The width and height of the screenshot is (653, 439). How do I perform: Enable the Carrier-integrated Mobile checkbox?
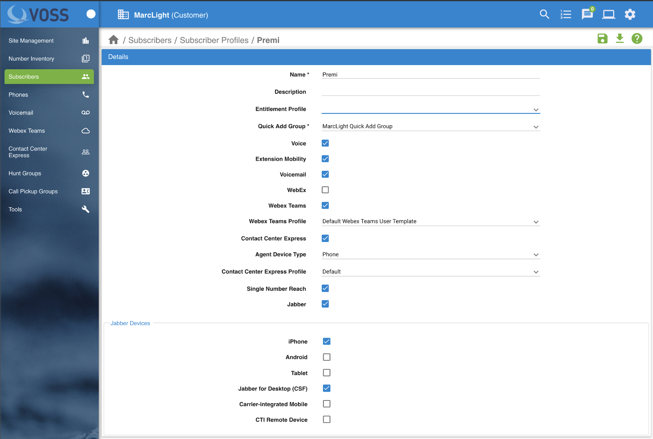point(326,404)
